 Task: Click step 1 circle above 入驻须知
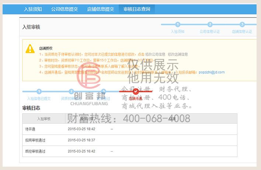click(x=177, y=25)
